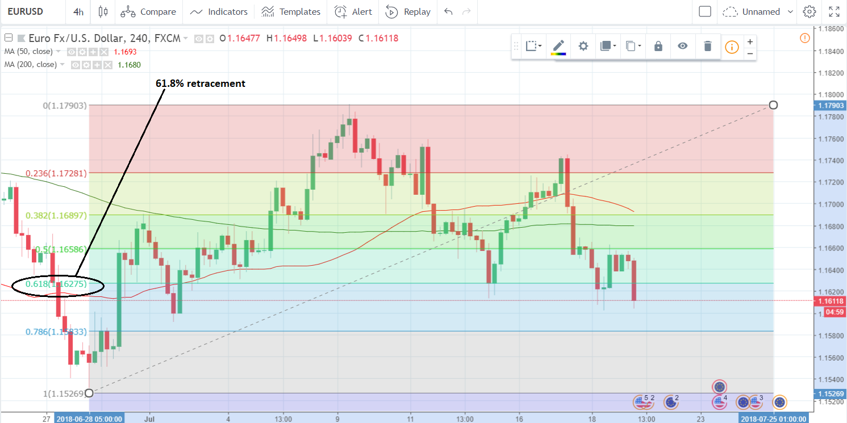
Task: Delete the drawing with the trash icon
Action: tap(707, 47)
